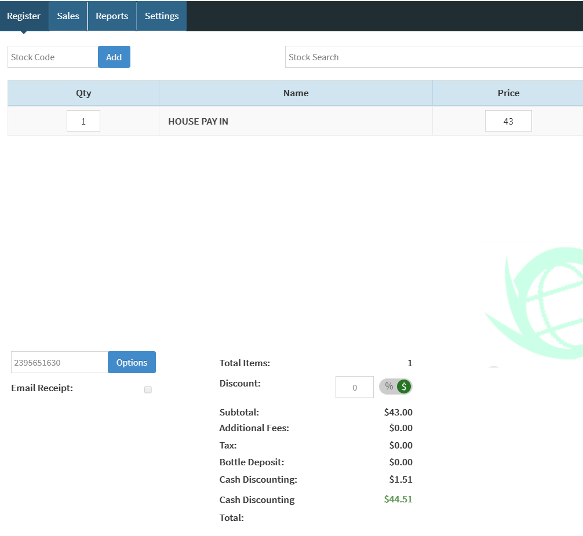Open the Reports tab
The height and width of the screenshot is (536, 583).
pyautogui.click(x=112, y=16)
